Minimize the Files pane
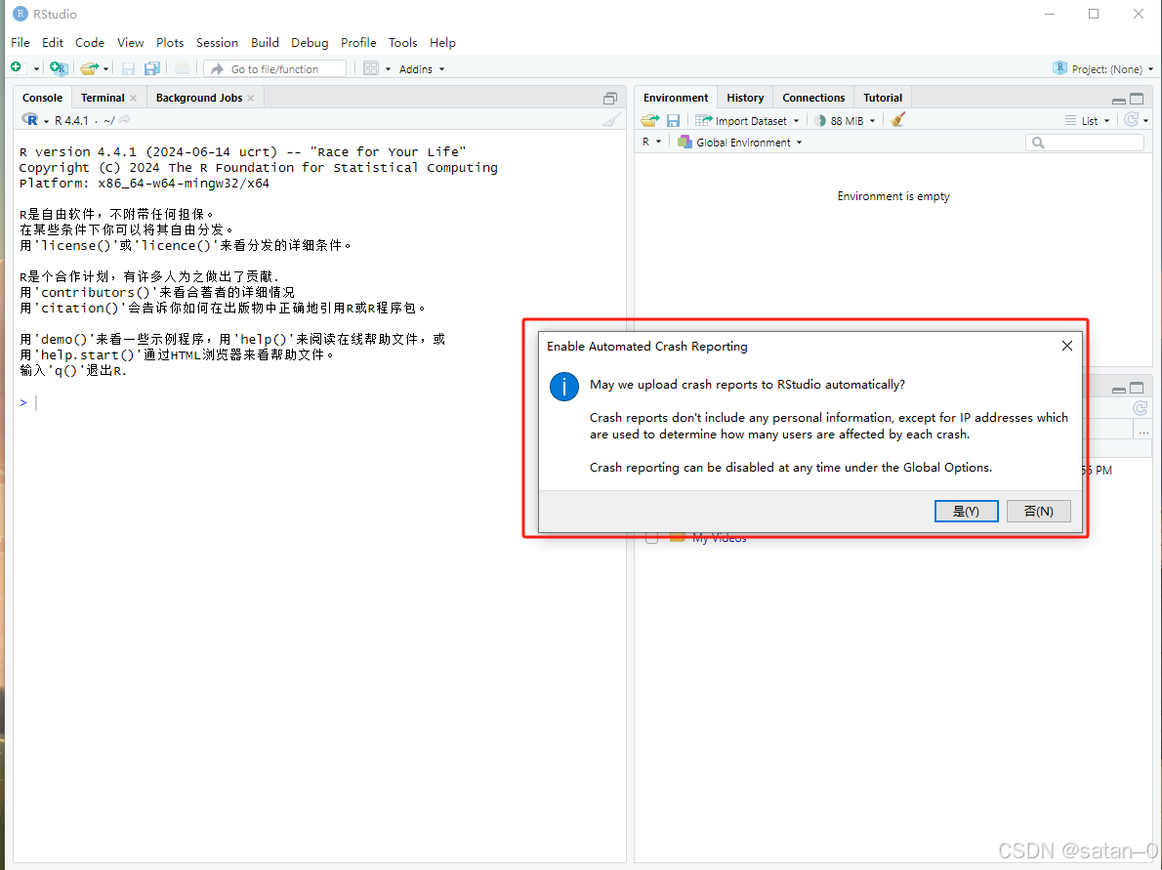Image resolution: width=1162 pixels, height=870 pixels. coord(1119,389)
